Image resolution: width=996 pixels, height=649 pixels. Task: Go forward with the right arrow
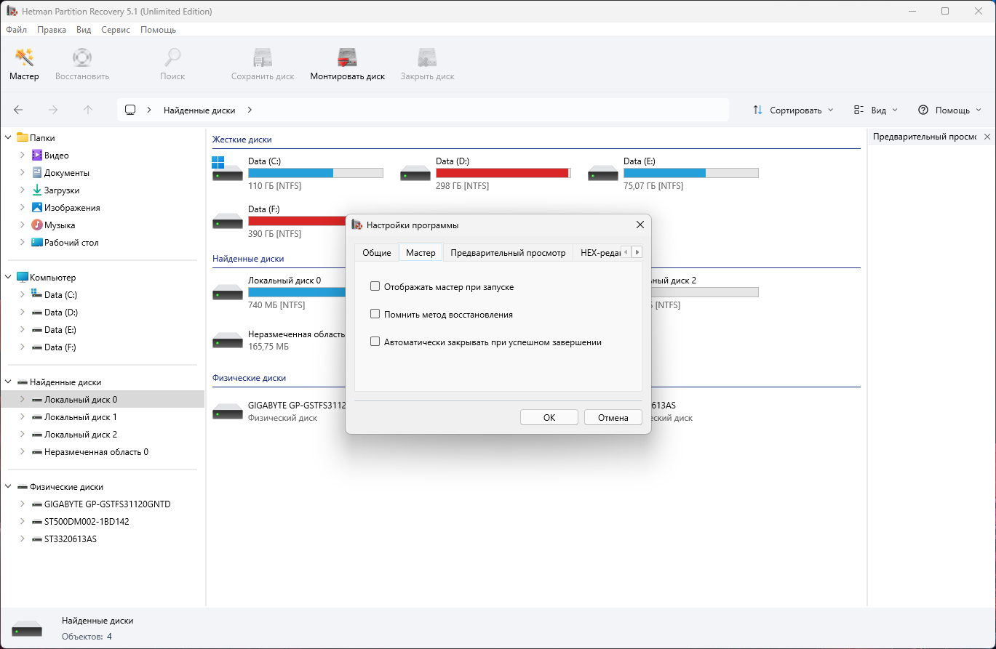[53, 110]
